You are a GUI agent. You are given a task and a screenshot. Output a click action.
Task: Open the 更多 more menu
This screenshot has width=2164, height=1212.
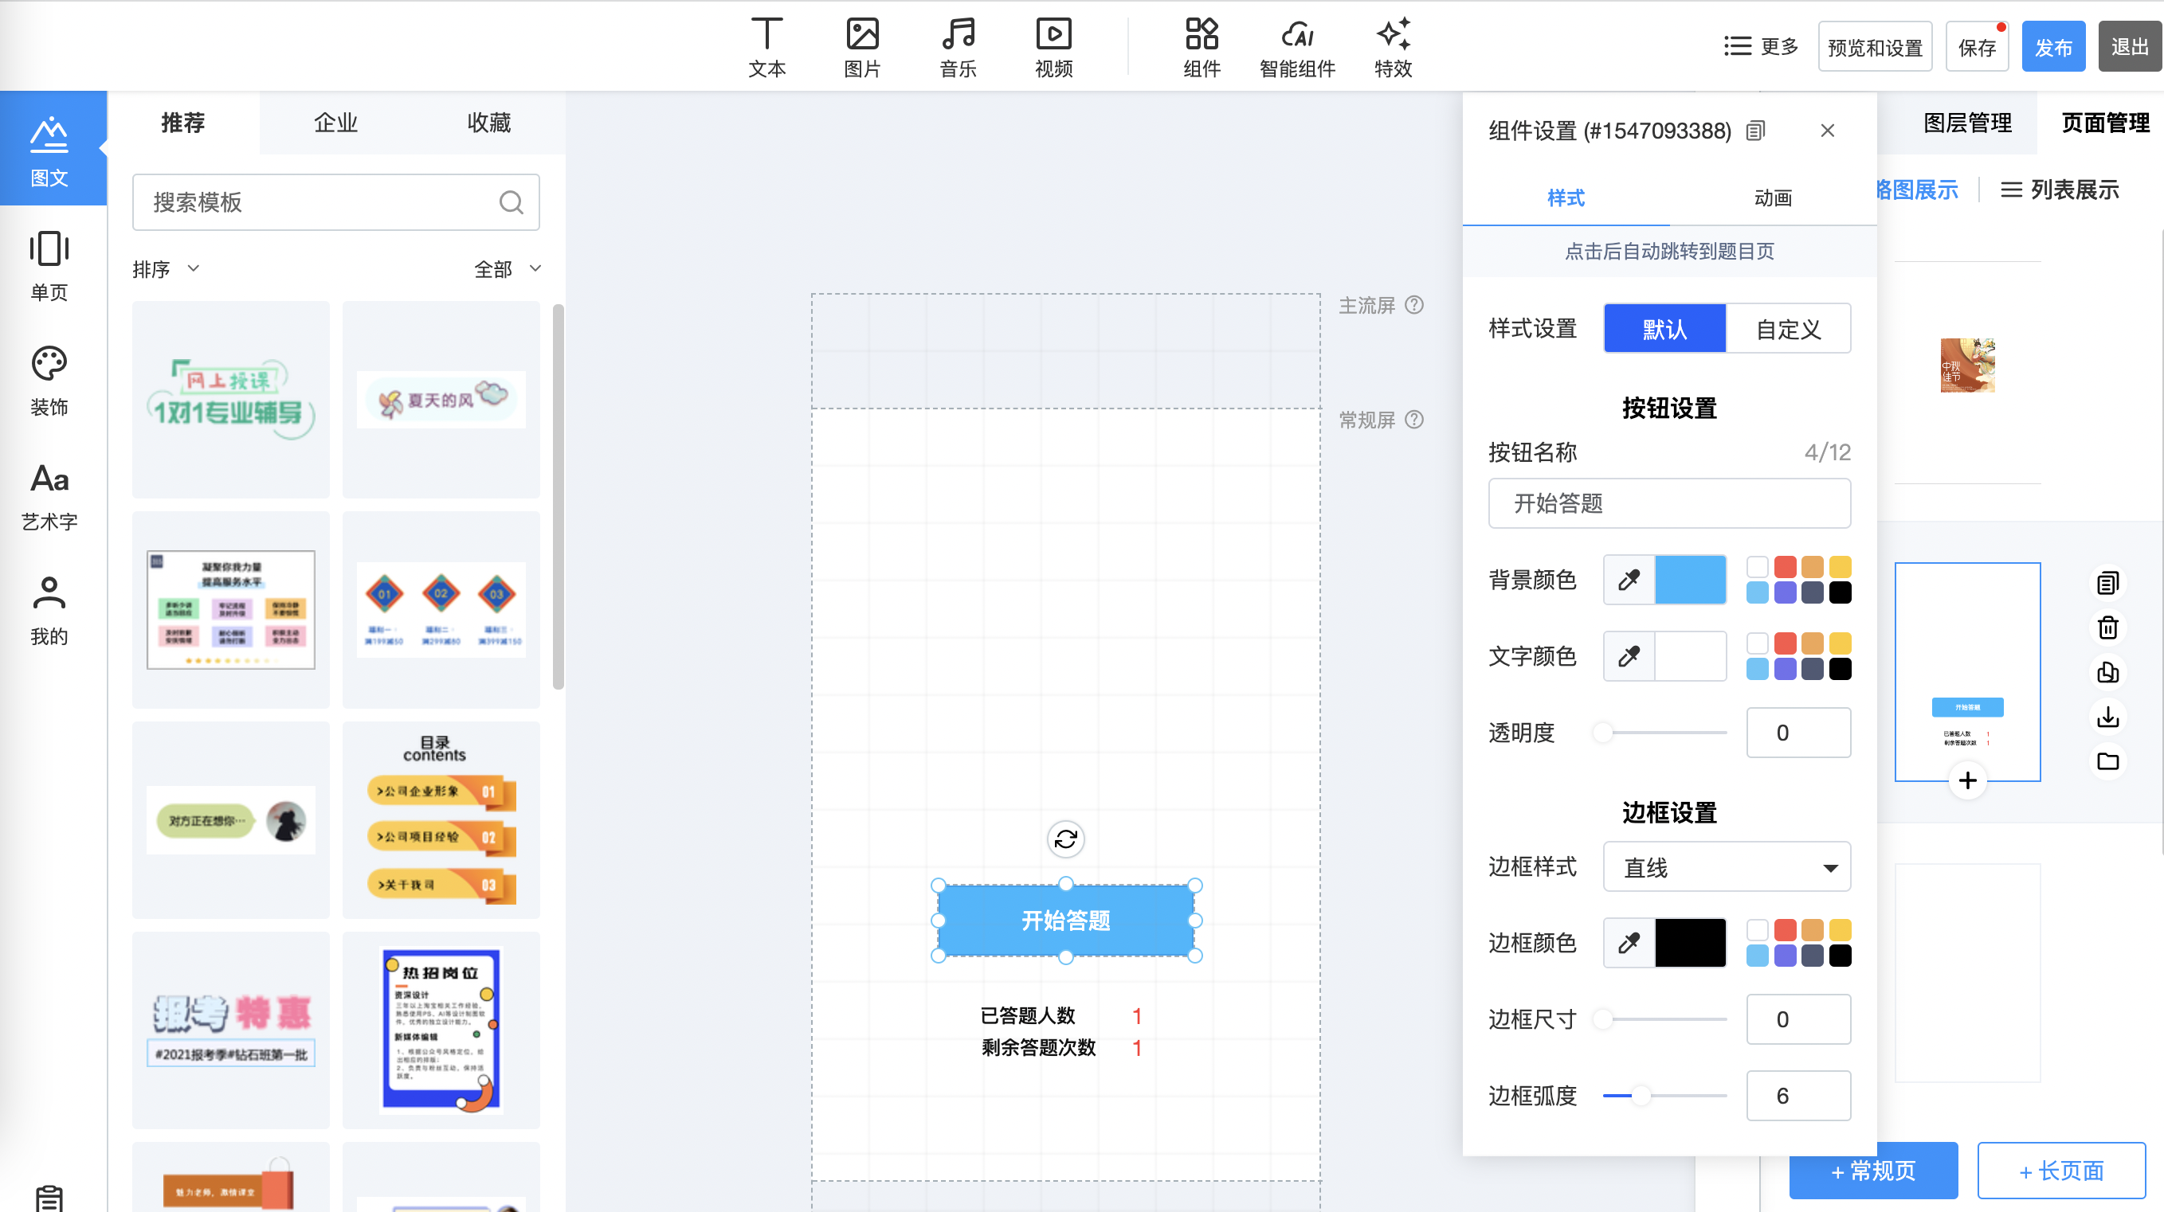pos(1761,46)
